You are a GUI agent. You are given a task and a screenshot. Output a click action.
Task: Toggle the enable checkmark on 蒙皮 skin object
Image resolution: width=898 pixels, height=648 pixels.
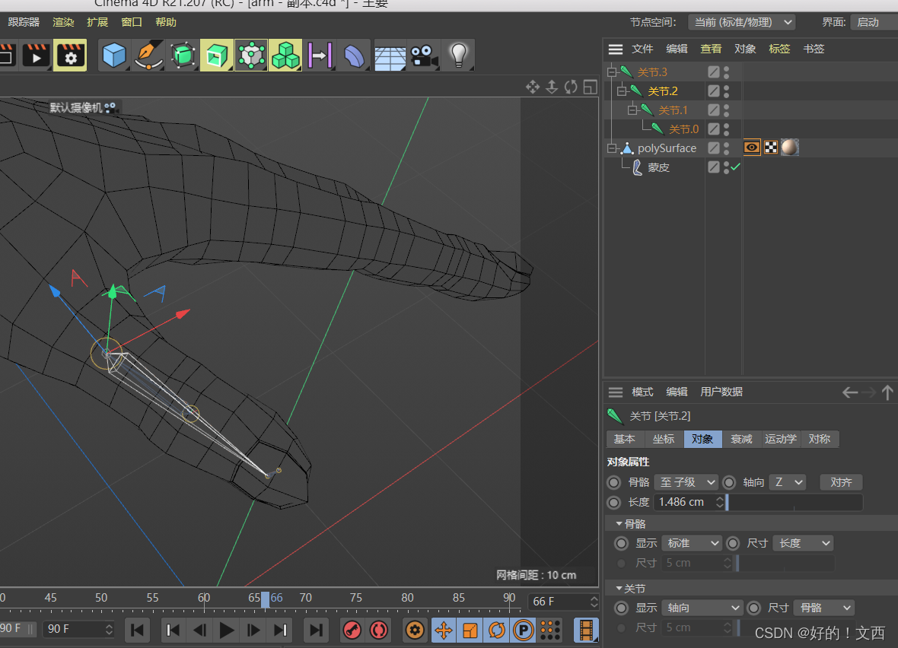pos(735,167)
